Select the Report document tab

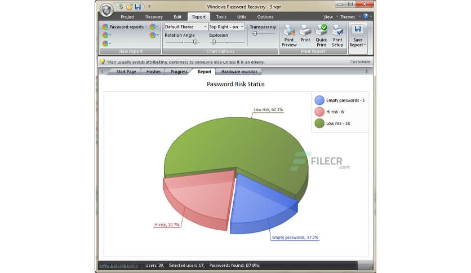pyautogui.click(x=205, y=72)
